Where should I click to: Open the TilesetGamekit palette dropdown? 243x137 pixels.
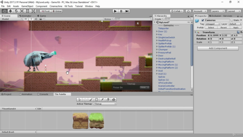coord(19,109)
